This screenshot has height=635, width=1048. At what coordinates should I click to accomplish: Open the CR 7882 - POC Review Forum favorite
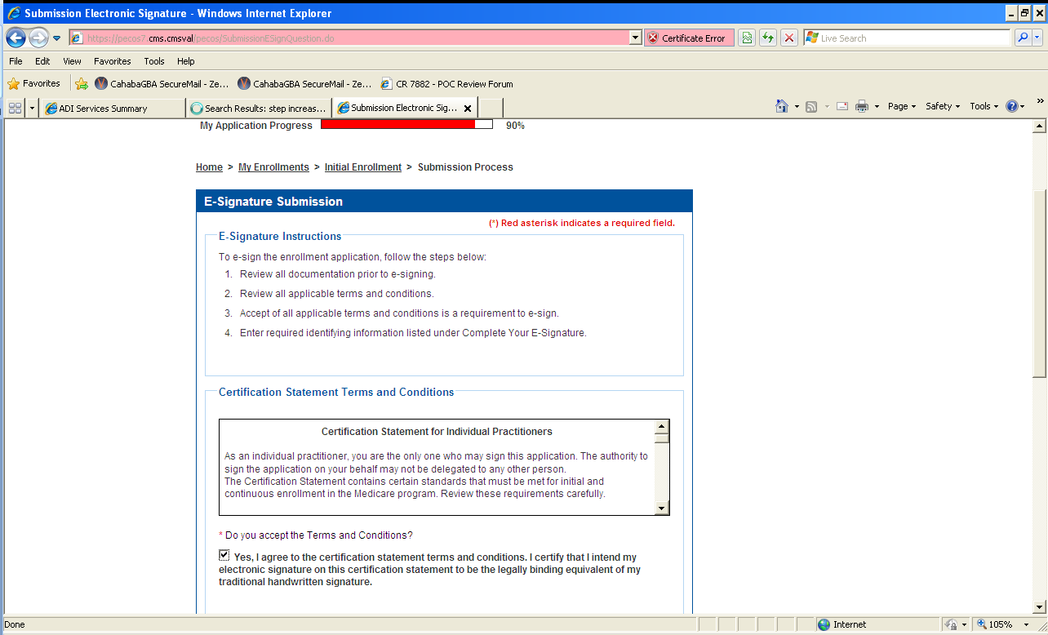tap(447, 83)
